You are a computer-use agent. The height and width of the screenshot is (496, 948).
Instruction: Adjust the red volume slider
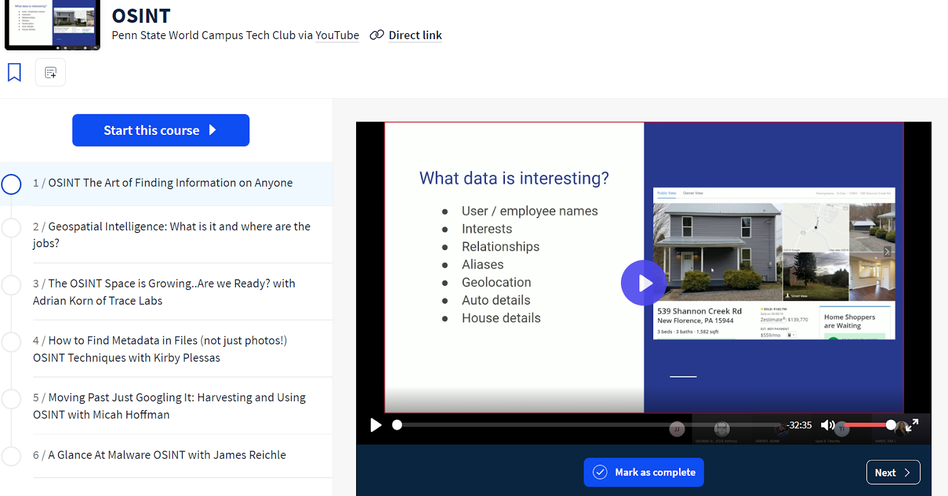(868, 425)
